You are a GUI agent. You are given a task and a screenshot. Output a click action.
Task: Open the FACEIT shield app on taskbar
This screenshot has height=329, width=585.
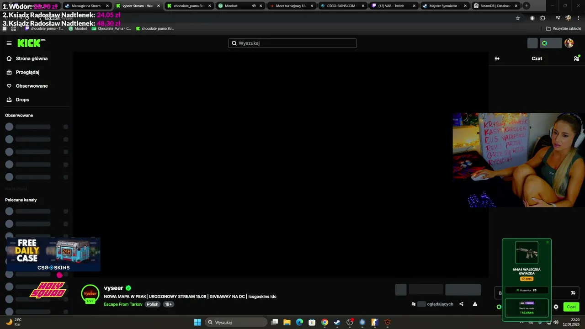388,322
